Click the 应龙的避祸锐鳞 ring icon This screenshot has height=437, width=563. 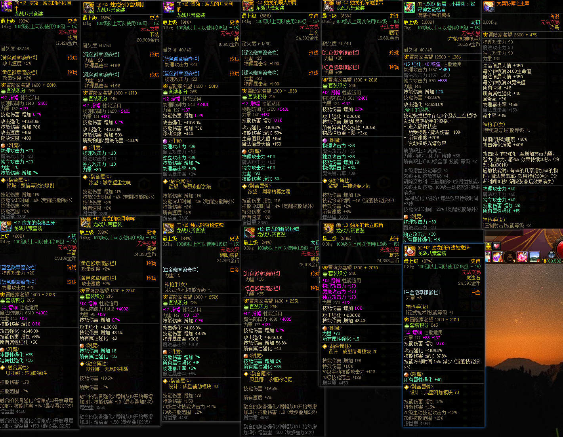pyautogui.click(x=249, y=232)
